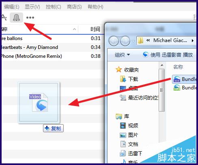Click the navigation pane scroll-up arrow
198x165 pixels.
point(161,65)
